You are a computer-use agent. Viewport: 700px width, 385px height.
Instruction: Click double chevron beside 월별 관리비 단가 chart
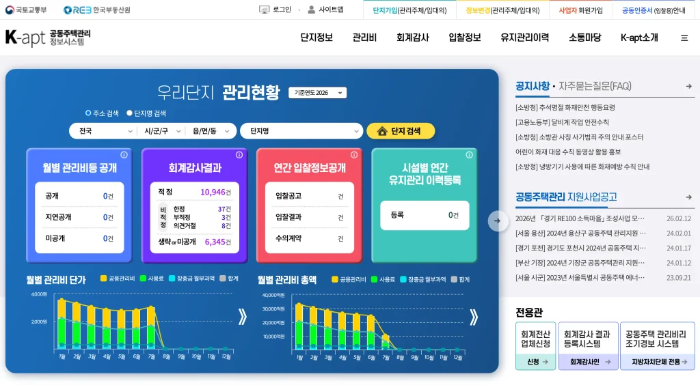(x=243, y=317)
